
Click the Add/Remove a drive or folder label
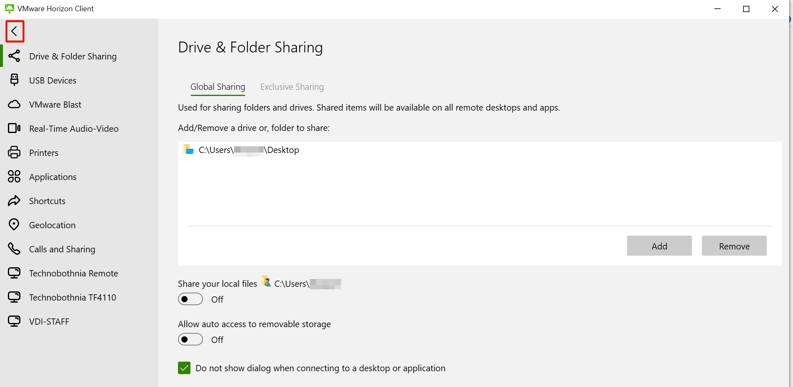(x=254, y=128)
